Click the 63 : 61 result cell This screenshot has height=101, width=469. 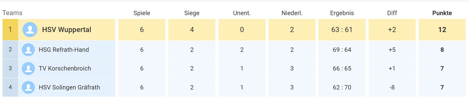pyautogui.click(x=342, y=30)
